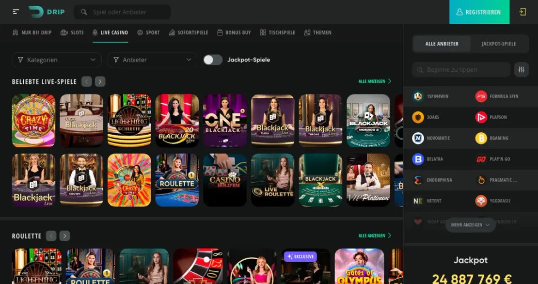Screen dimensions: 538x284
Task: Select the 3OAKS provider
Action: pyautogui.click(x=427, y=117)
